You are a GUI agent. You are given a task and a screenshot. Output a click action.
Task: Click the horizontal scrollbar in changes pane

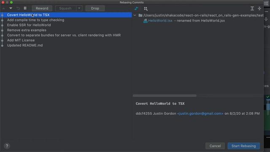click(165, 96)
